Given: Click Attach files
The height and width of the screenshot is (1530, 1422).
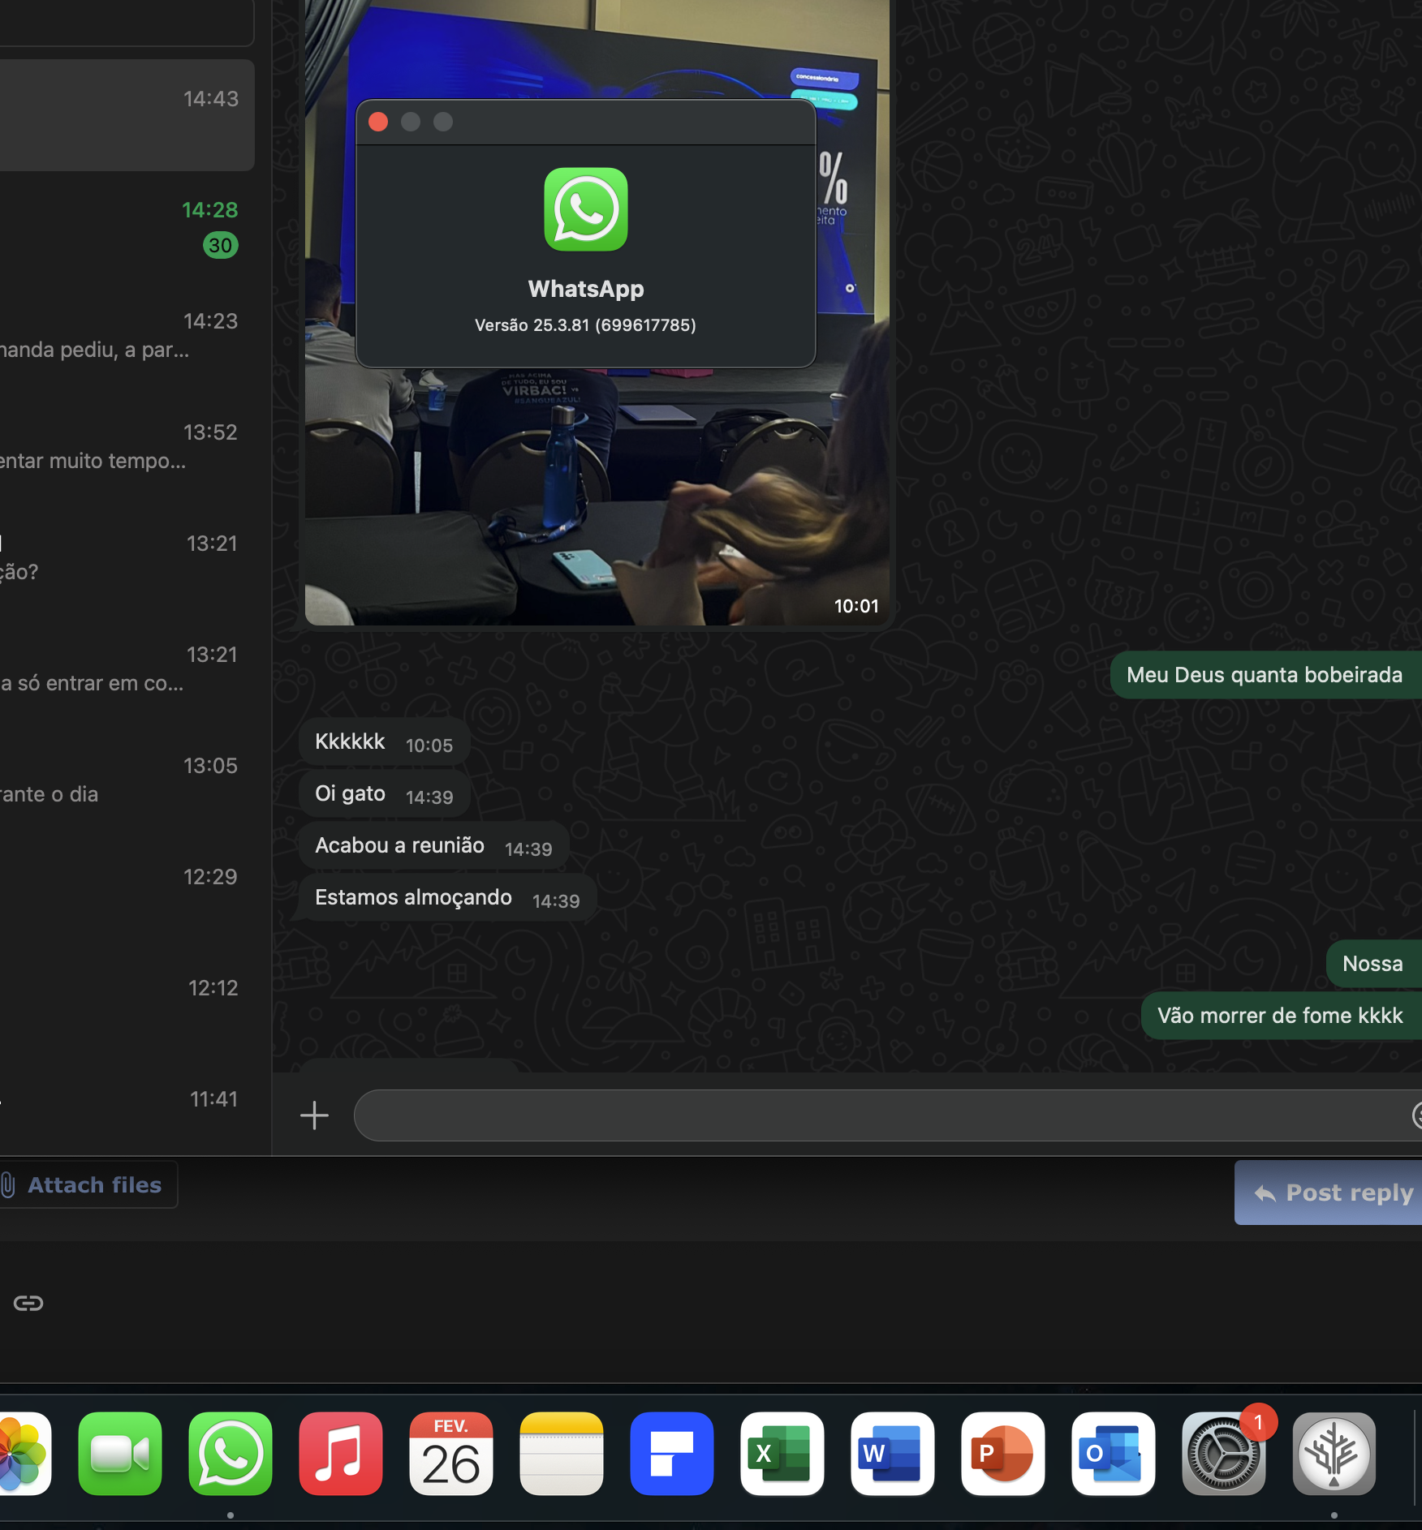Looking at the screenshot, I should click(x=88, y=1184).
